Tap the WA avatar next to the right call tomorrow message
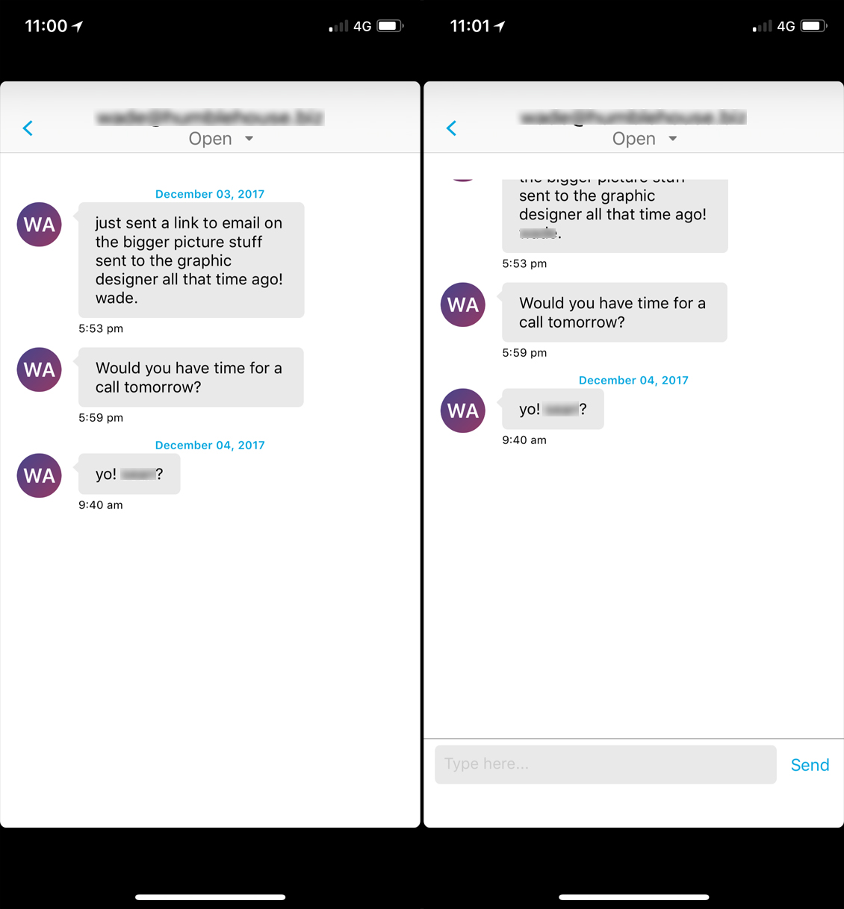Image resolution: width=844 pixels, height=909 pixels. [x=462, y=304]
